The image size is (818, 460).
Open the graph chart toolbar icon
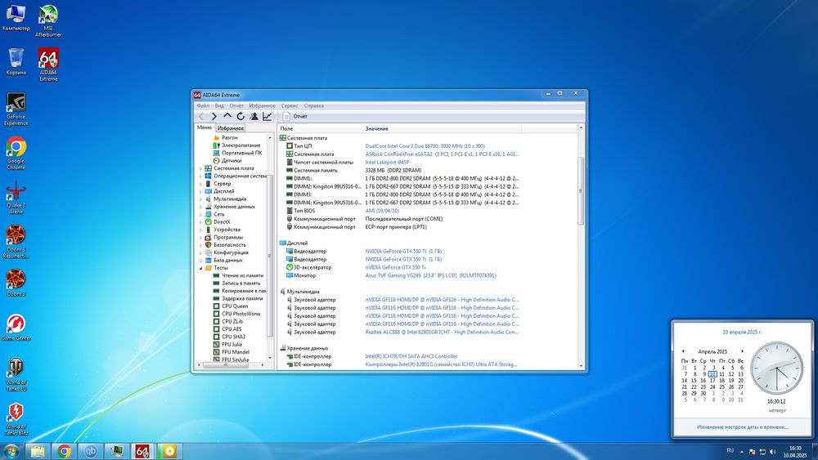[267, 117]
